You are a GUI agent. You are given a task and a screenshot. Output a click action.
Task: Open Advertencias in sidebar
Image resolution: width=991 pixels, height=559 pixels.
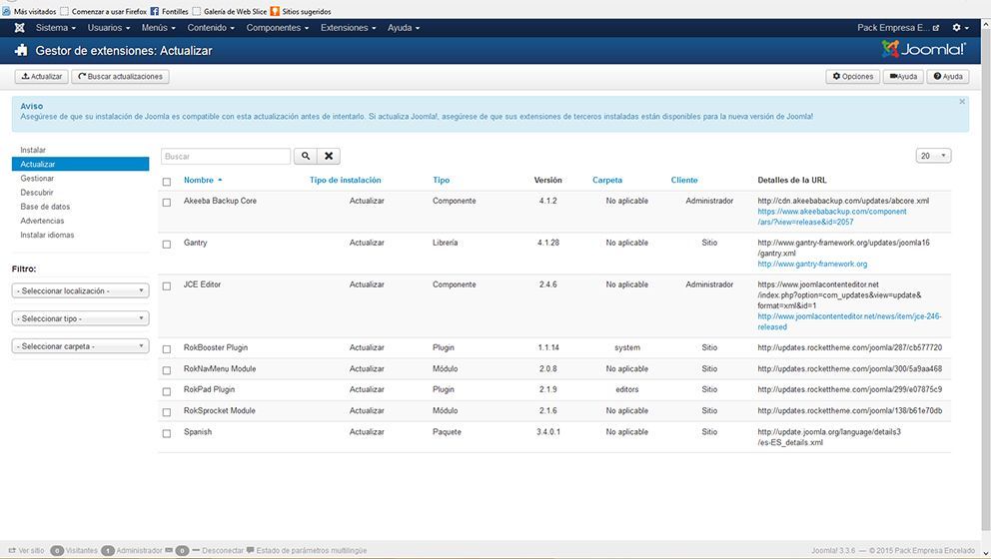42,221
